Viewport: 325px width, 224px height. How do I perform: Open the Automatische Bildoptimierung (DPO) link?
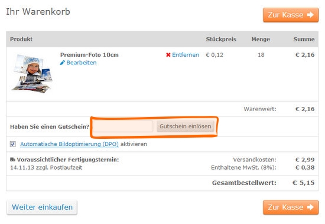(x=69, y=144)
